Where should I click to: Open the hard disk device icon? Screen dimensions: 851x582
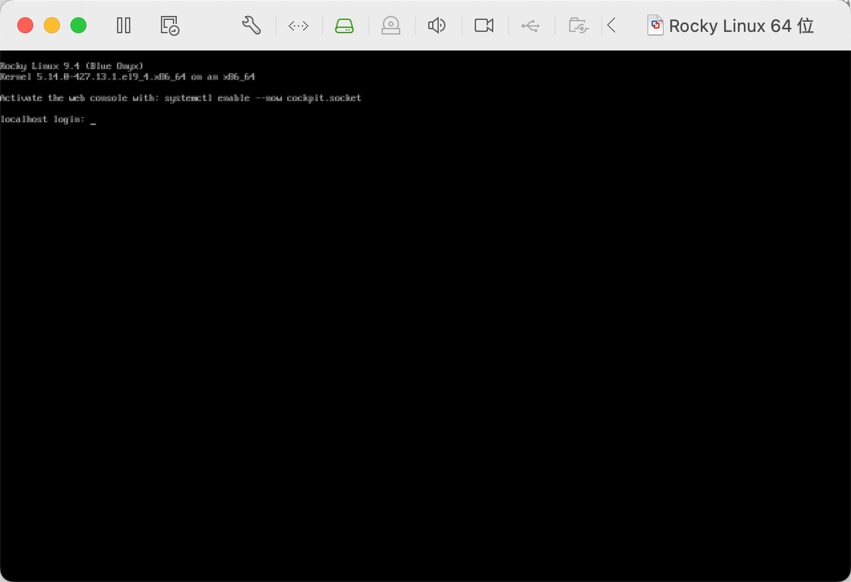(x=344, y=26)
